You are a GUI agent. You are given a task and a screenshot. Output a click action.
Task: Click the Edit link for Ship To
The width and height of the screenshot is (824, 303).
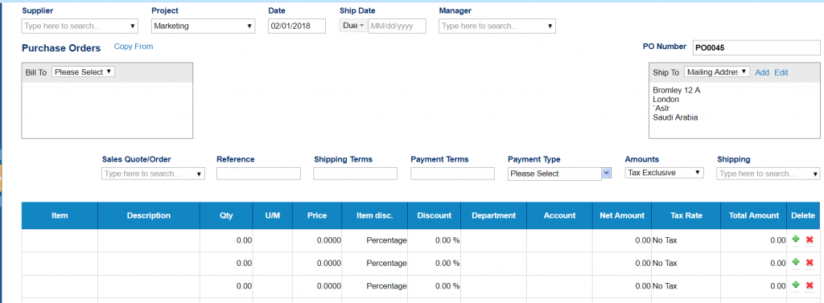tap(781, 72)
